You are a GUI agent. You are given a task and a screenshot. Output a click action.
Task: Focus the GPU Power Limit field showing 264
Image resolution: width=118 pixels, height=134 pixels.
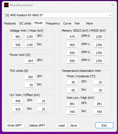[30, 61]
